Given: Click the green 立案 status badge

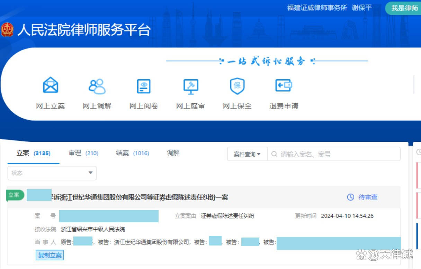Looking at the screenshot, I should click(15, 195).
